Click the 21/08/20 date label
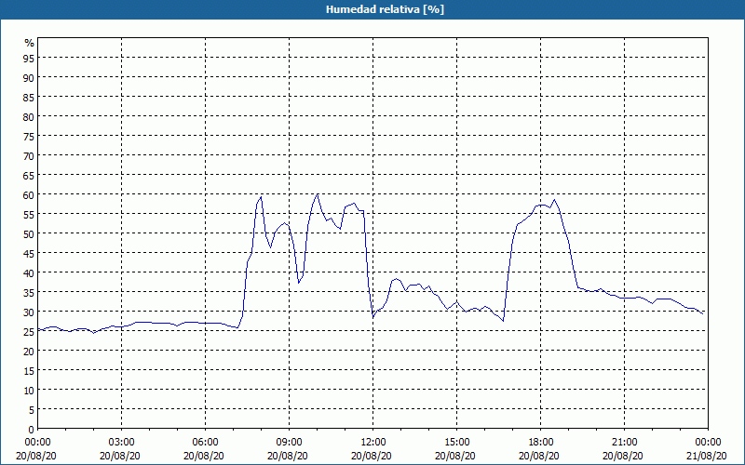The image size is (745, 465). pos(707,456)
